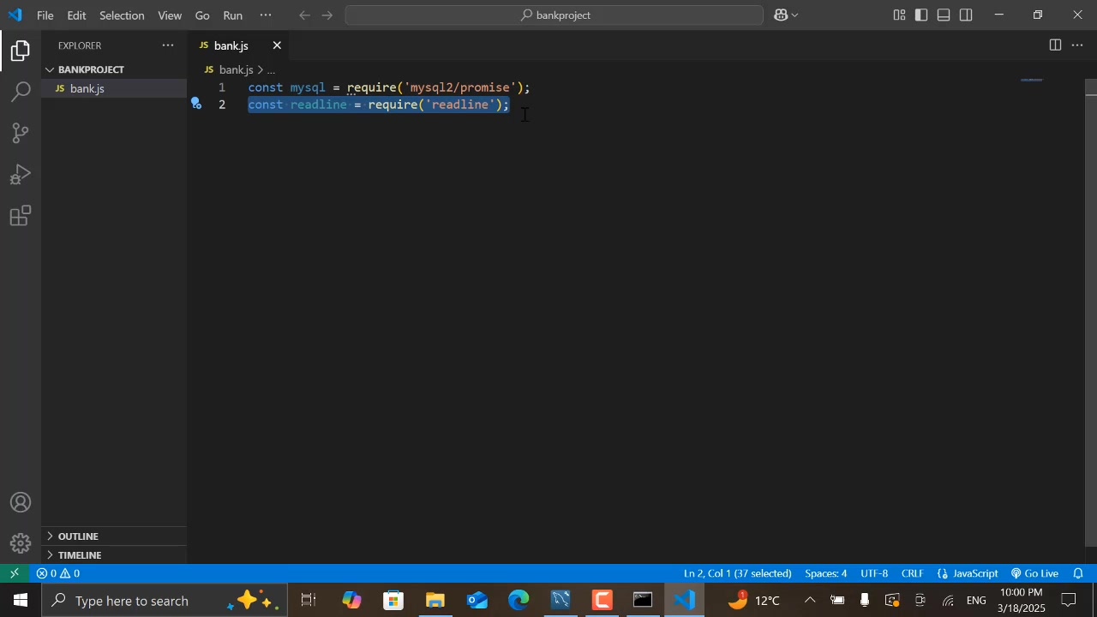This screenshot has width=1097, height=617.
Task: Open notifications bell in status bar
Action: point(1079,573)
